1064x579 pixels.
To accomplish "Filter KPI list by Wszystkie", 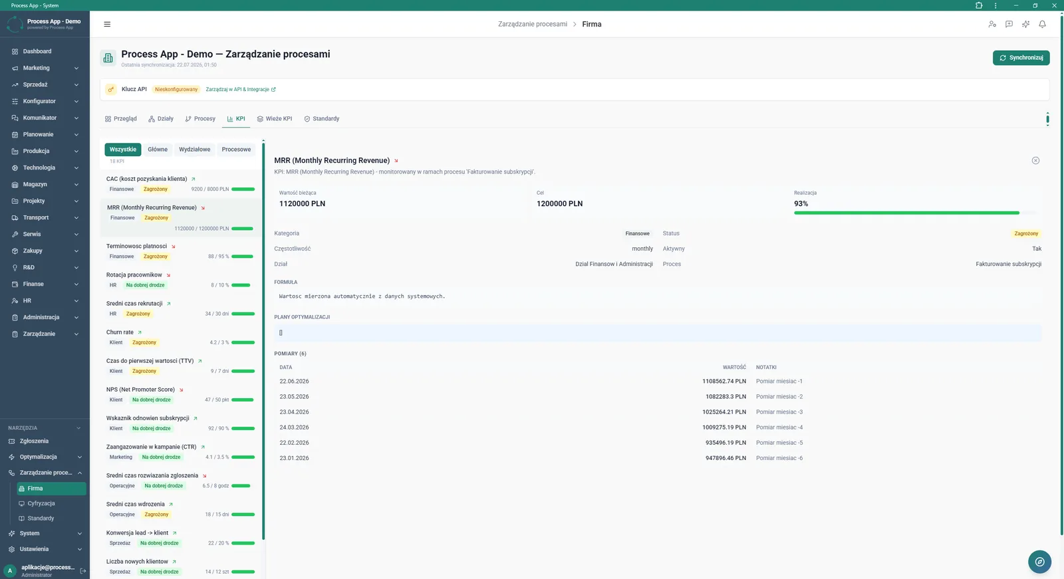I will point(123,150).
